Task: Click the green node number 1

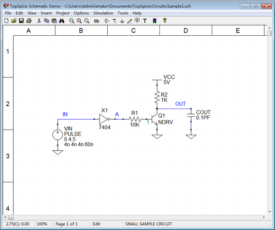Action: pyautogui.click(x=148, y=122)
